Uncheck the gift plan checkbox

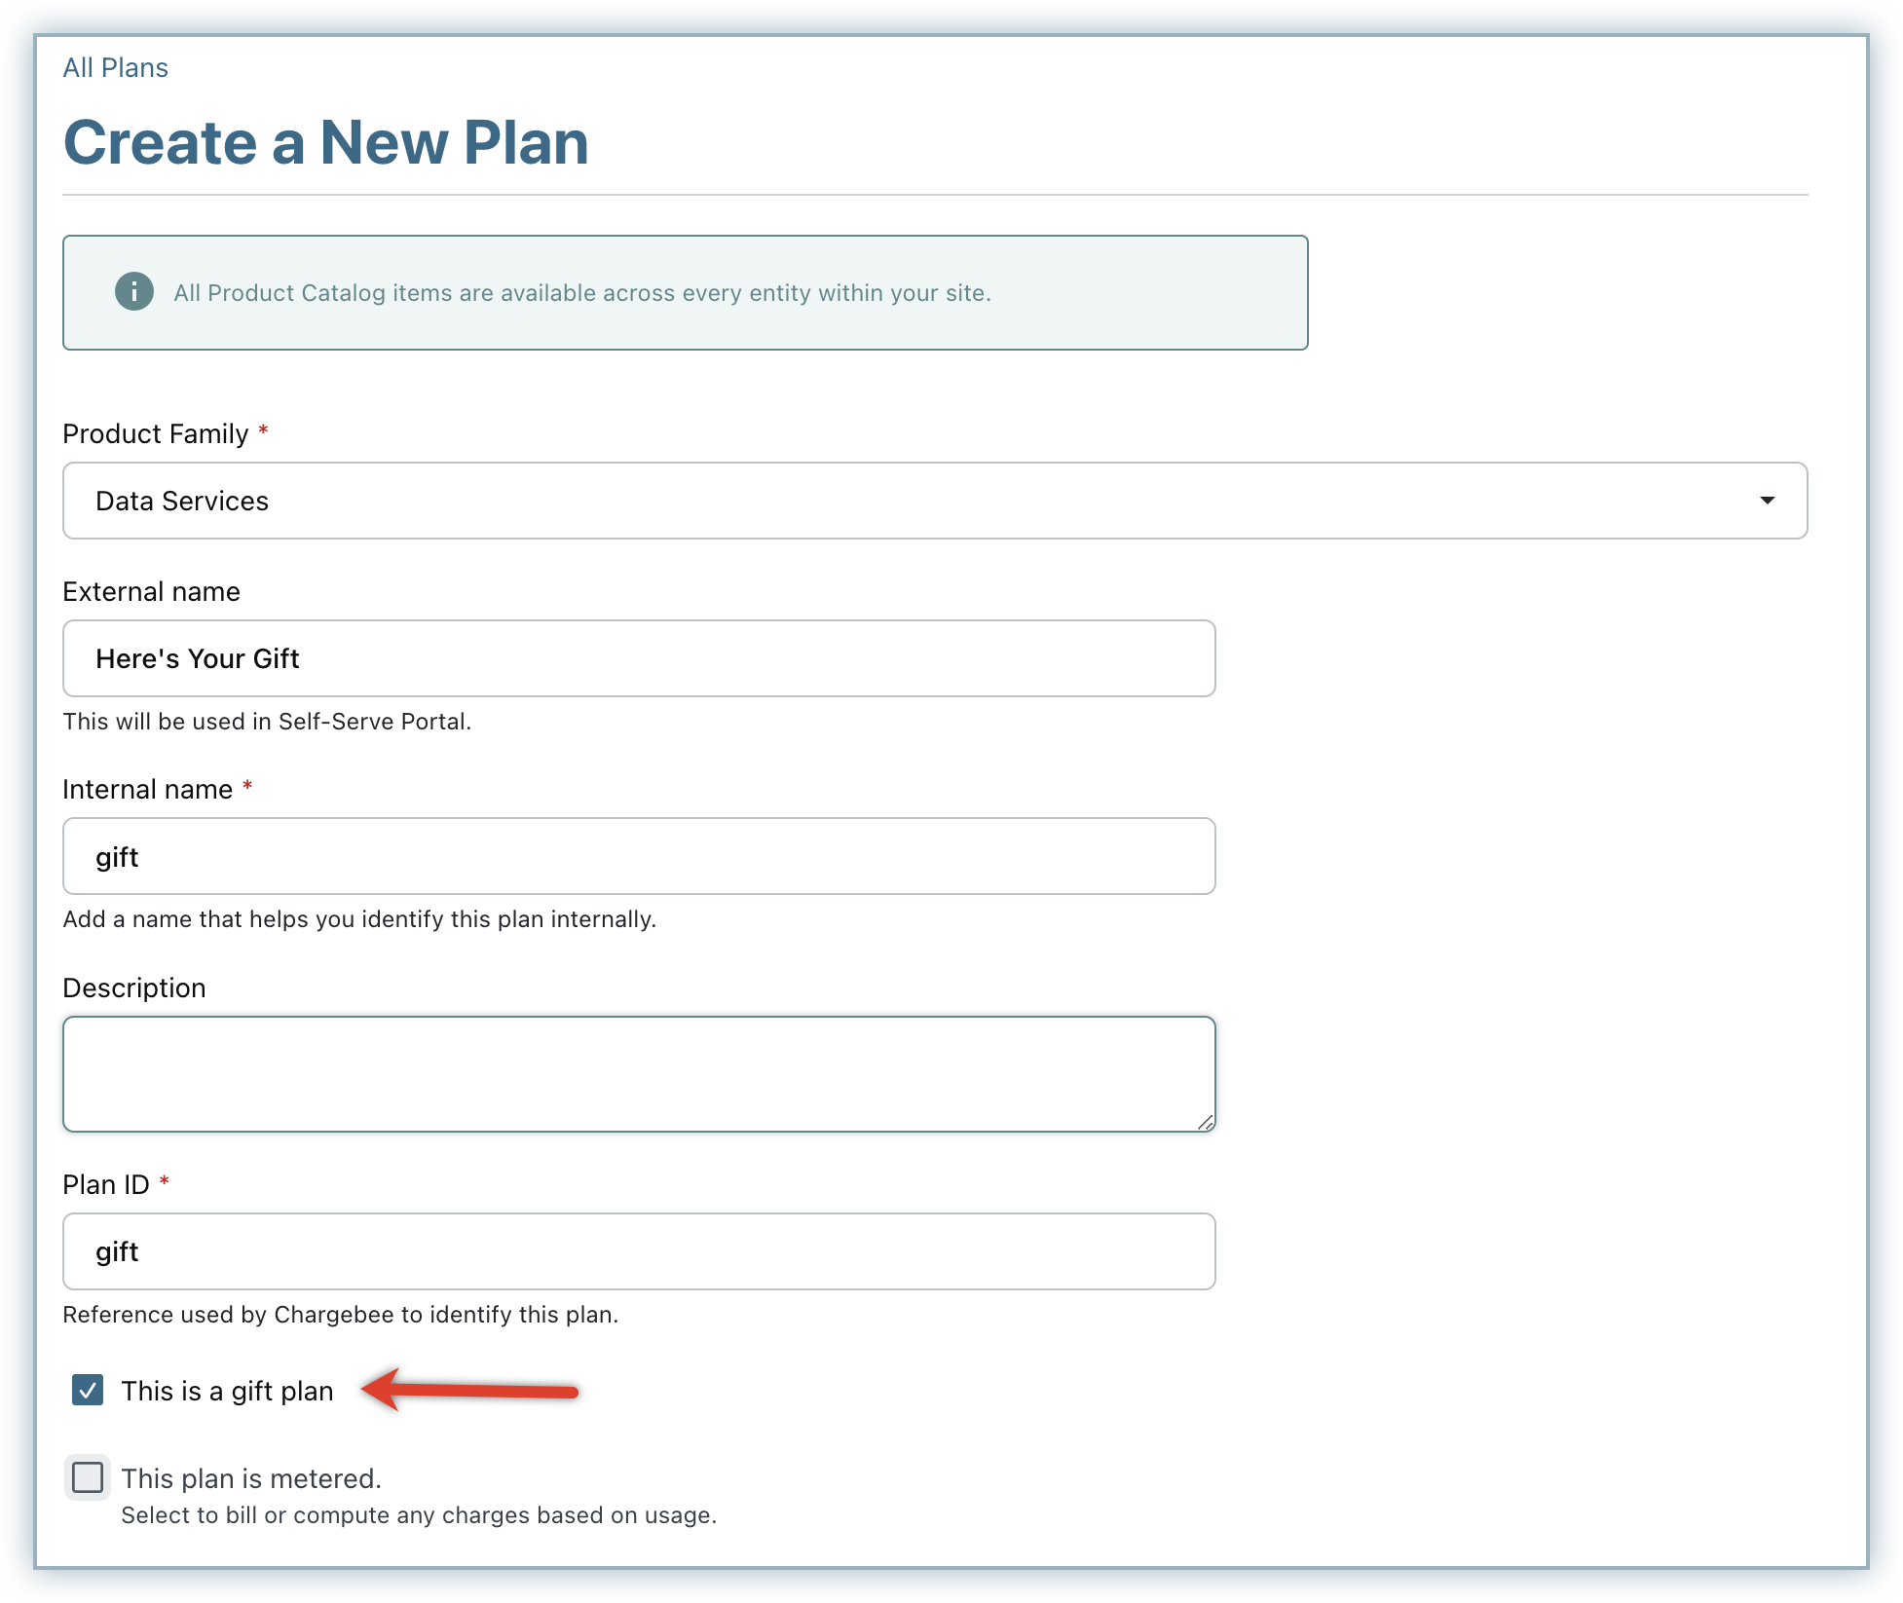pyautogui.click(x=88, y=1391)
